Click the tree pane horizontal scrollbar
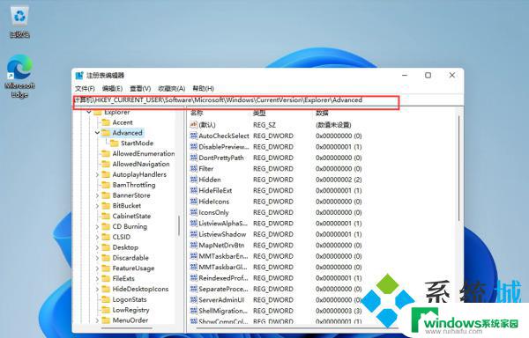Image resolution: width=529 pixels, height=338 pixels. tap(126, 327)
